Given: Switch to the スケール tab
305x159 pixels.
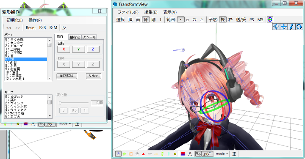Looking at the screenshot, I should point(89,37).
